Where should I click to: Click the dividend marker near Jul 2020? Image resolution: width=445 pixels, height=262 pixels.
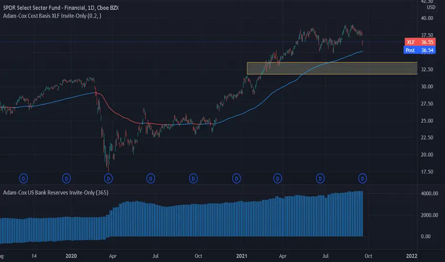(x=151, y=179)
